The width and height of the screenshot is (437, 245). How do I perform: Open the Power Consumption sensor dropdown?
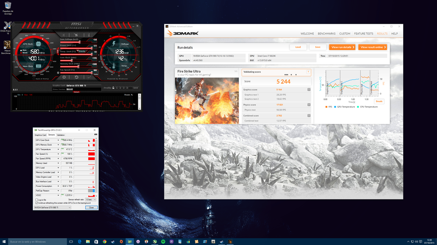58,186
